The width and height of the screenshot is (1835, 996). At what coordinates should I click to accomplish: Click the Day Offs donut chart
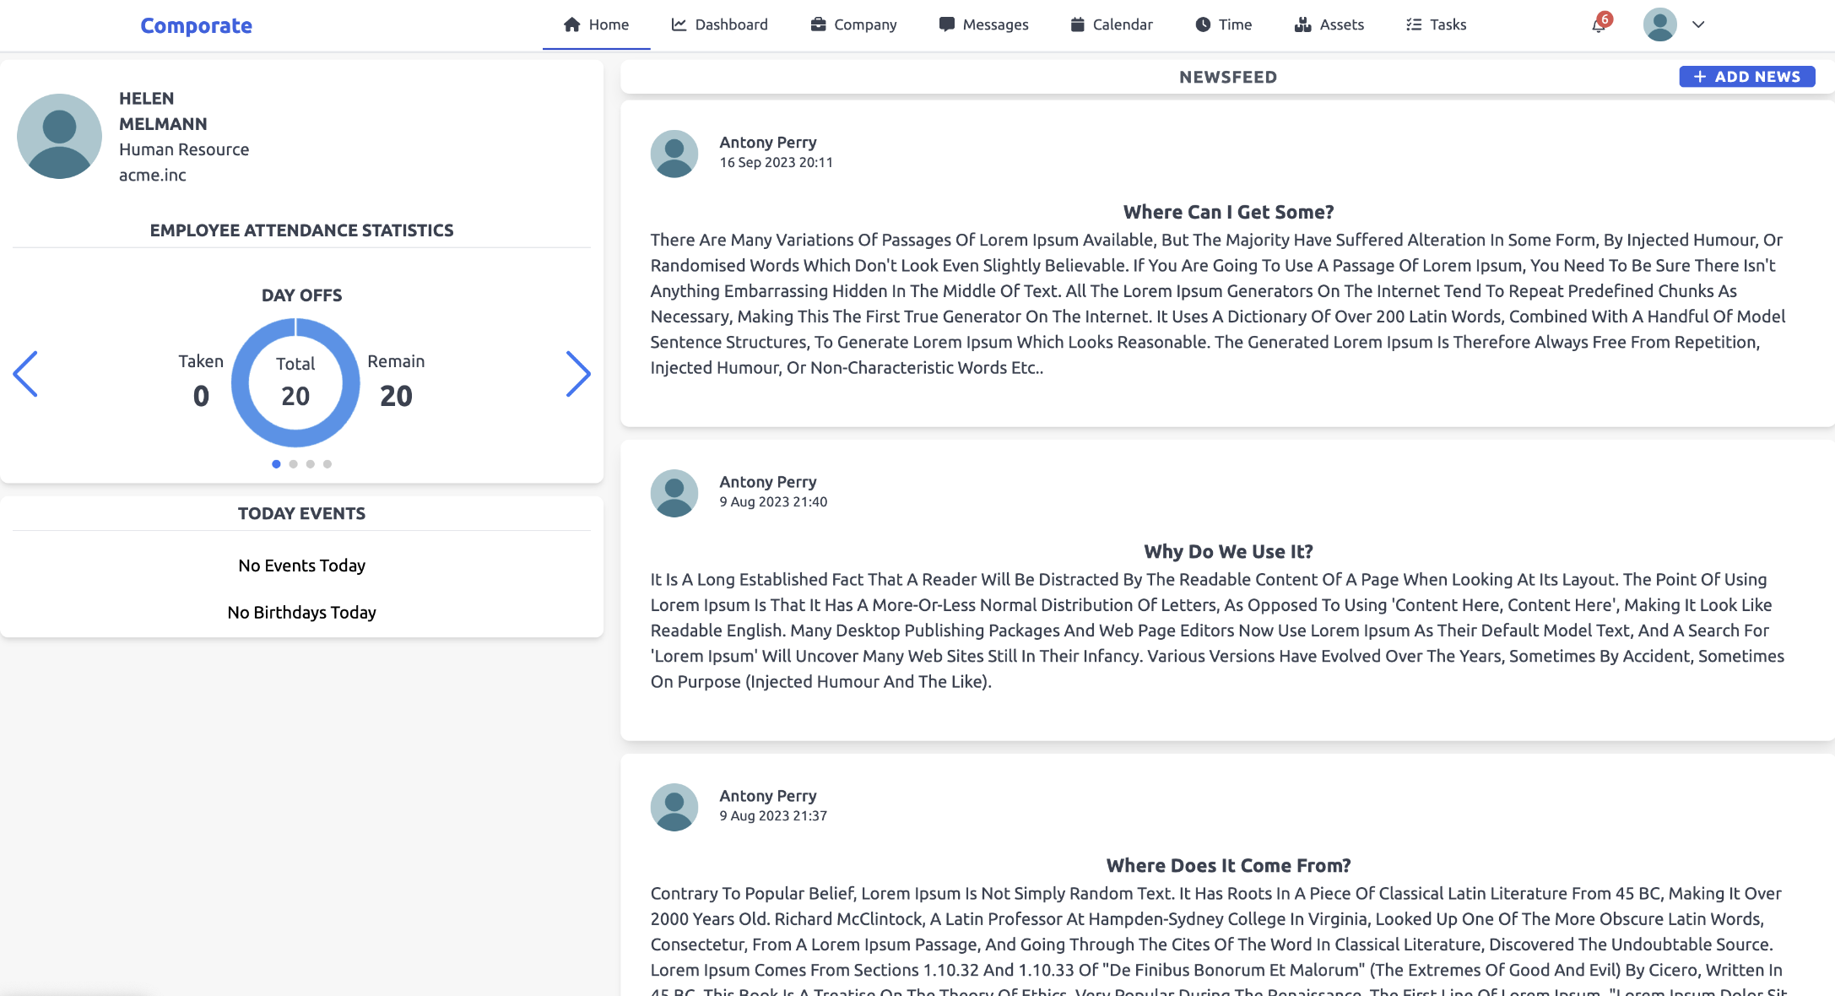(295, 382)
